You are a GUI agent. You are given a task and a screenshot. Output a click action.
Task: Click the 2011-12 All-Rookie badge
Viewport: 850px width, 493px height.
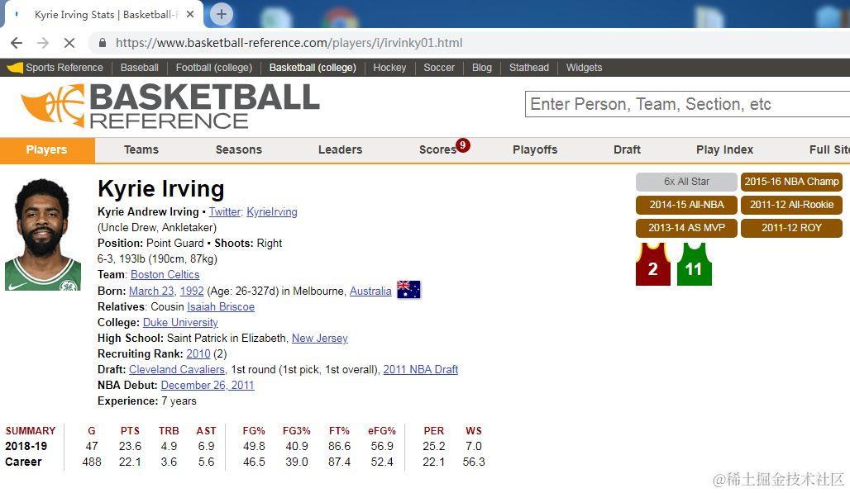click(x=791, y=205)
